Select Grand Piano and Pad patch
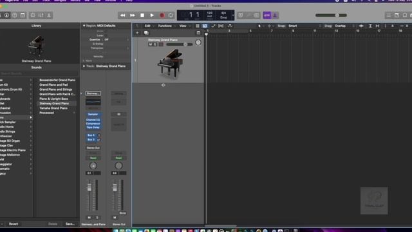 tap(53, 84)
